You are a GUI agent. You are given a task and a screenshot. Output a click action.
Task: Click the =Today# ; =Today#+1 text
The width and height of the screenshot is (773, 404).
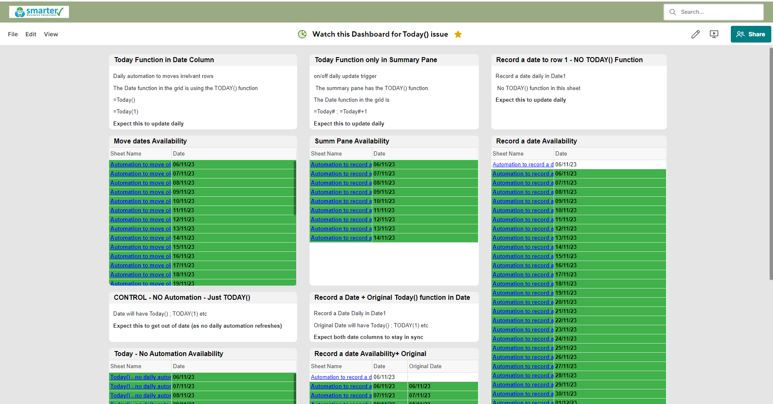click(x=341, y=112)
